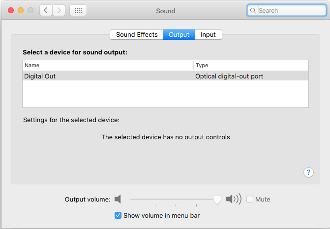
Task: Switch to the Sound Effects tab
Action: click(137, 35)
